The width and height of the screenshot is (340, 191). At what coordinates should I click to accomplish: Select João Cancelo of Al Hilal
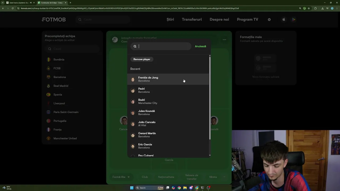[168, 124]
